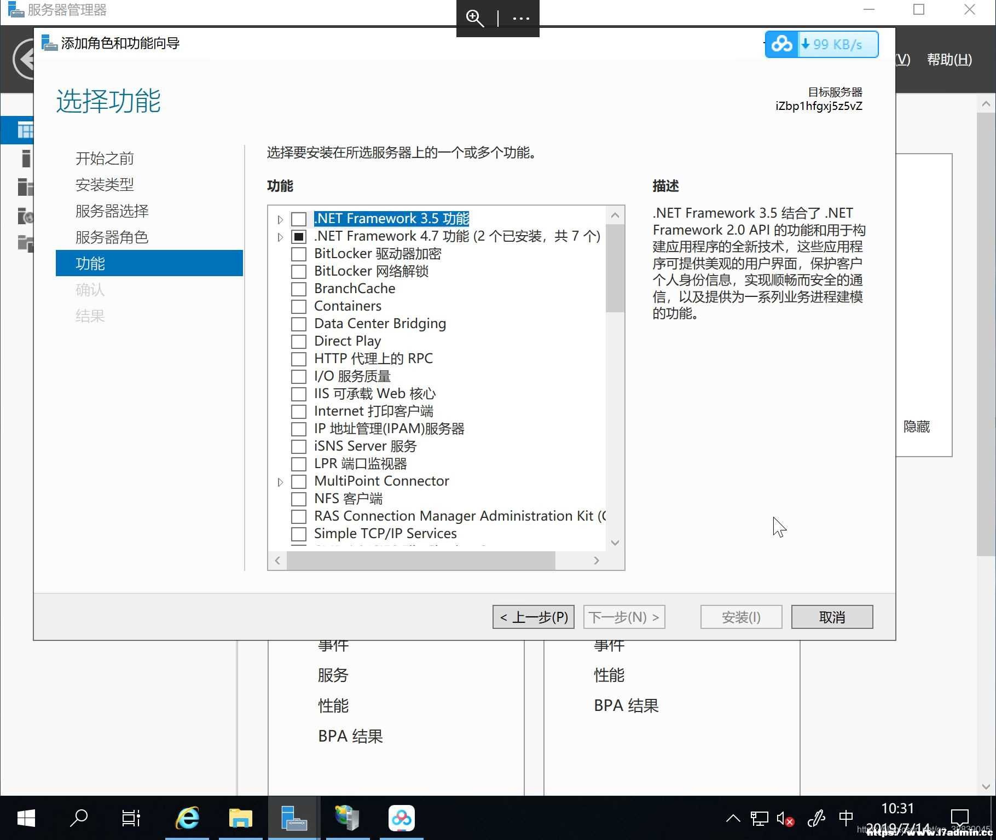Click the 取消 button
Image resolution: width=996 pixels, height=840 pixels.
coord(832,617)
